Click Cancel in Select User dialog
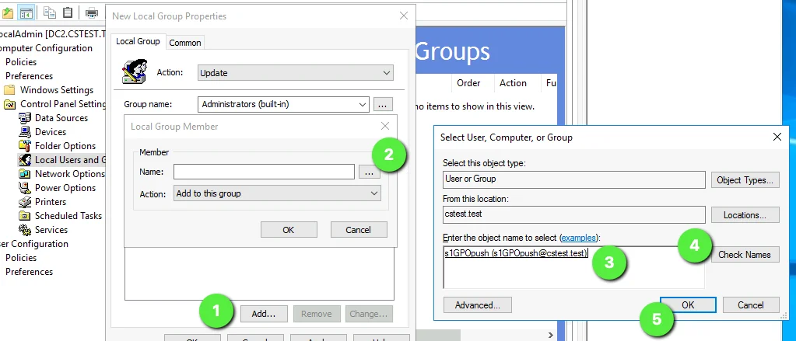The height and width of the screenshot is (341, 796). click(x=751, y=305)
